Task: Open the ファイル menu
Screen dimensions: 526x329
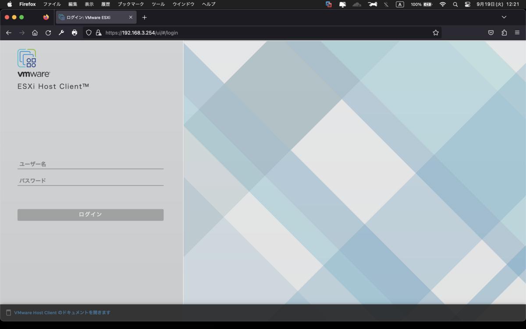Action: [x=52, y=4]
